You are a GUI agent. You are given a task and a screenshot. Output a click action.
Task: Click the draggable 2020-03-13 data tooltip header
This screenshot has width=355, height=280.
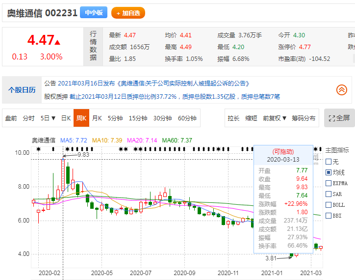(283, 156)
